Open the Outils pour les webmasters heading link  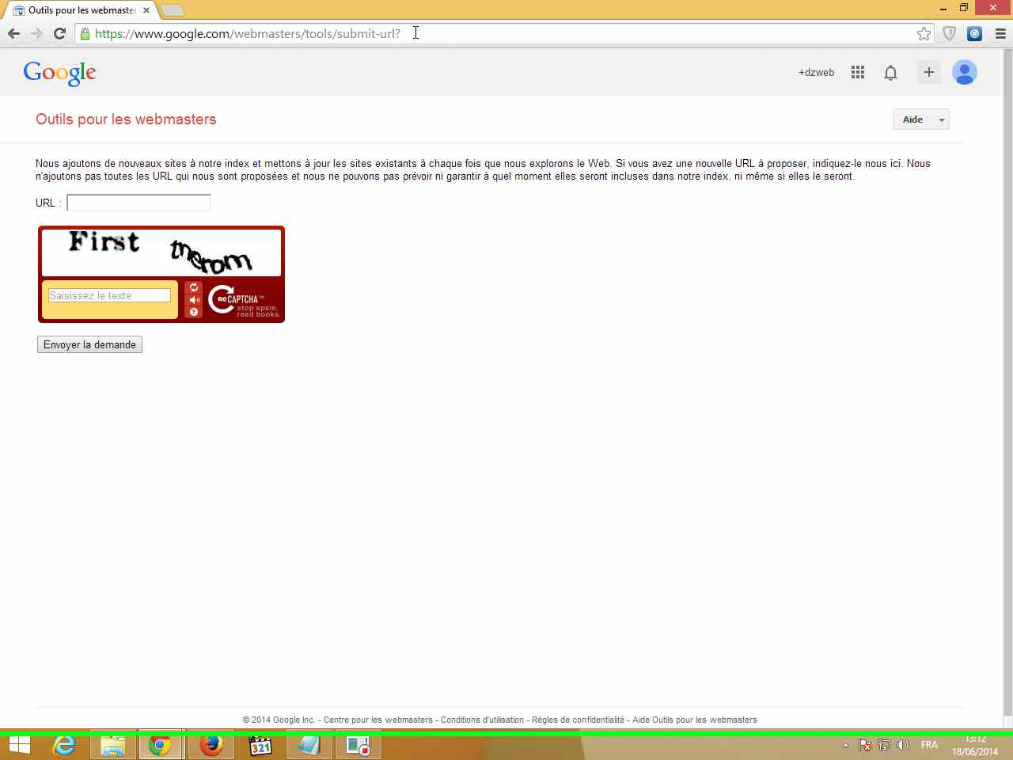pyautogui.click(x=126, y=120)
